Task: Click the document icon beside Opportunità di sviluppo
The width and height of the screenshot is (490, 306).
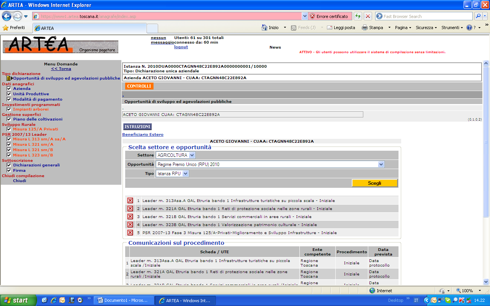Action: tap(9, 78)
